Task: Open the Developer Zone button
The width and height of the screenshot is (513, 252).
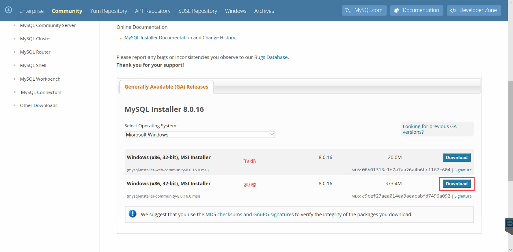Action: pyautogui.click(x=474, y=10)
